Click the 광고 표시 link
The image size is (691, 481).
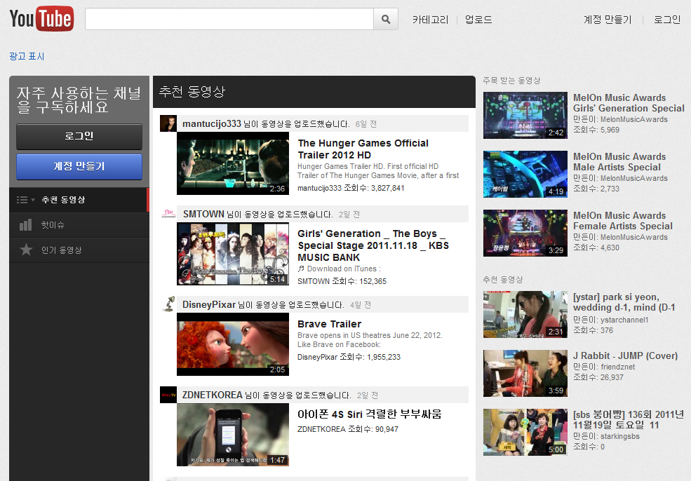tap(27, 56)
